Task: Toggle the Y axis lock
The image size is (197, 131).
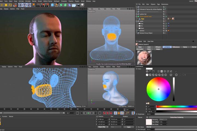Action: tap(25, 5)
